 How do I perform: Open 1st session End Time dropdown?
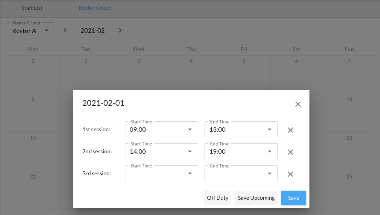pyautogui.click(x=241, y=129)
